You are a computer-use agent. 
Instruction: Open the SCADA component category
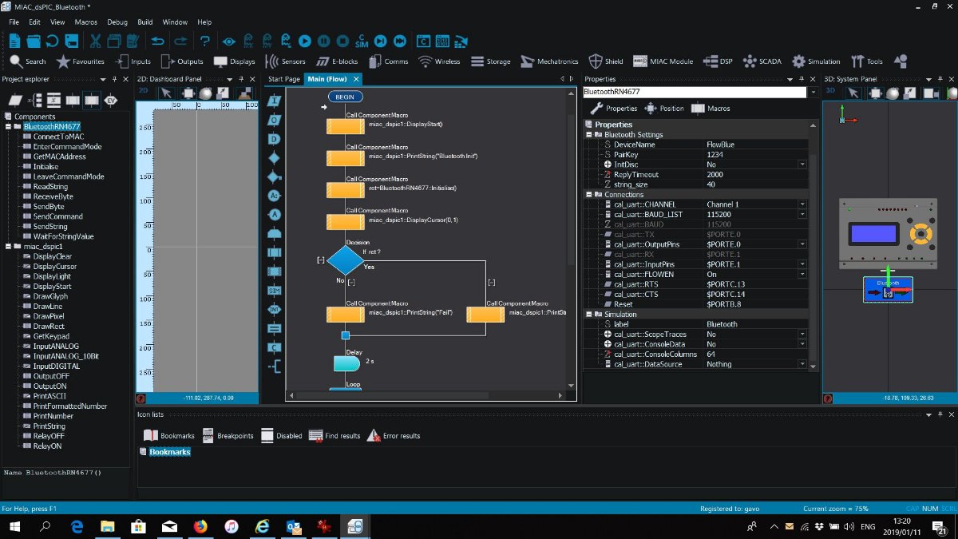pyautogui.click(x=762, y=61)
